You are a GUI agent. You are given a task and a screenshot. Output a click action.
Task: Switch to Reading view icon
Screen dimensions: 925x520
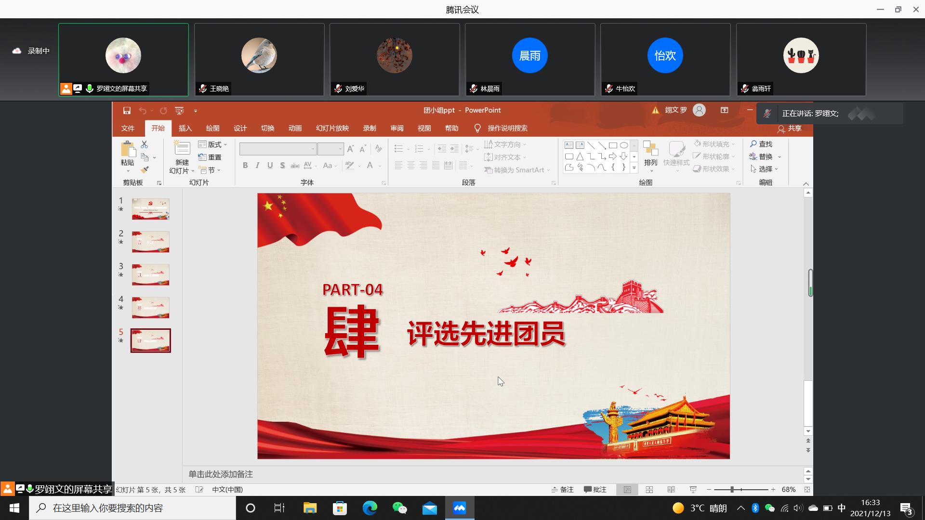(x=671, y=490)
